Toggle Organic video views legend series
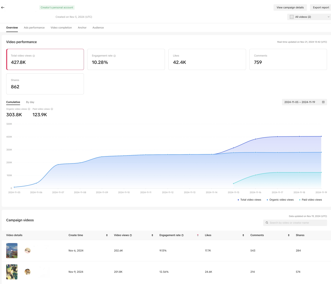Image resolution: width=331 pixels, height=284 pixels. (280, 200)
